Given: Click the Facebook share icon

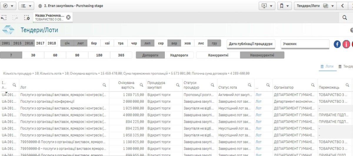Looking at the screenshot, I should tap(337, 44).
